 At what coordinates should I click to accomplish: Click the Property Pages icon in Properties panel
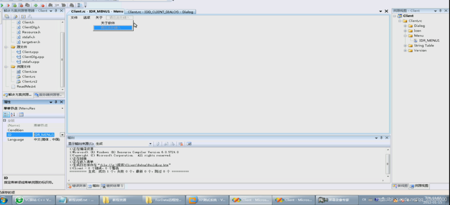(21, 115)
